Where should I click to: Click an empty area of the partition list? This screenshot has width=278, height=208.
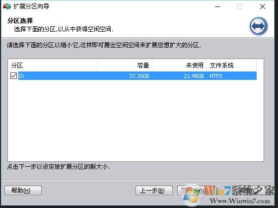click(136, 121)
